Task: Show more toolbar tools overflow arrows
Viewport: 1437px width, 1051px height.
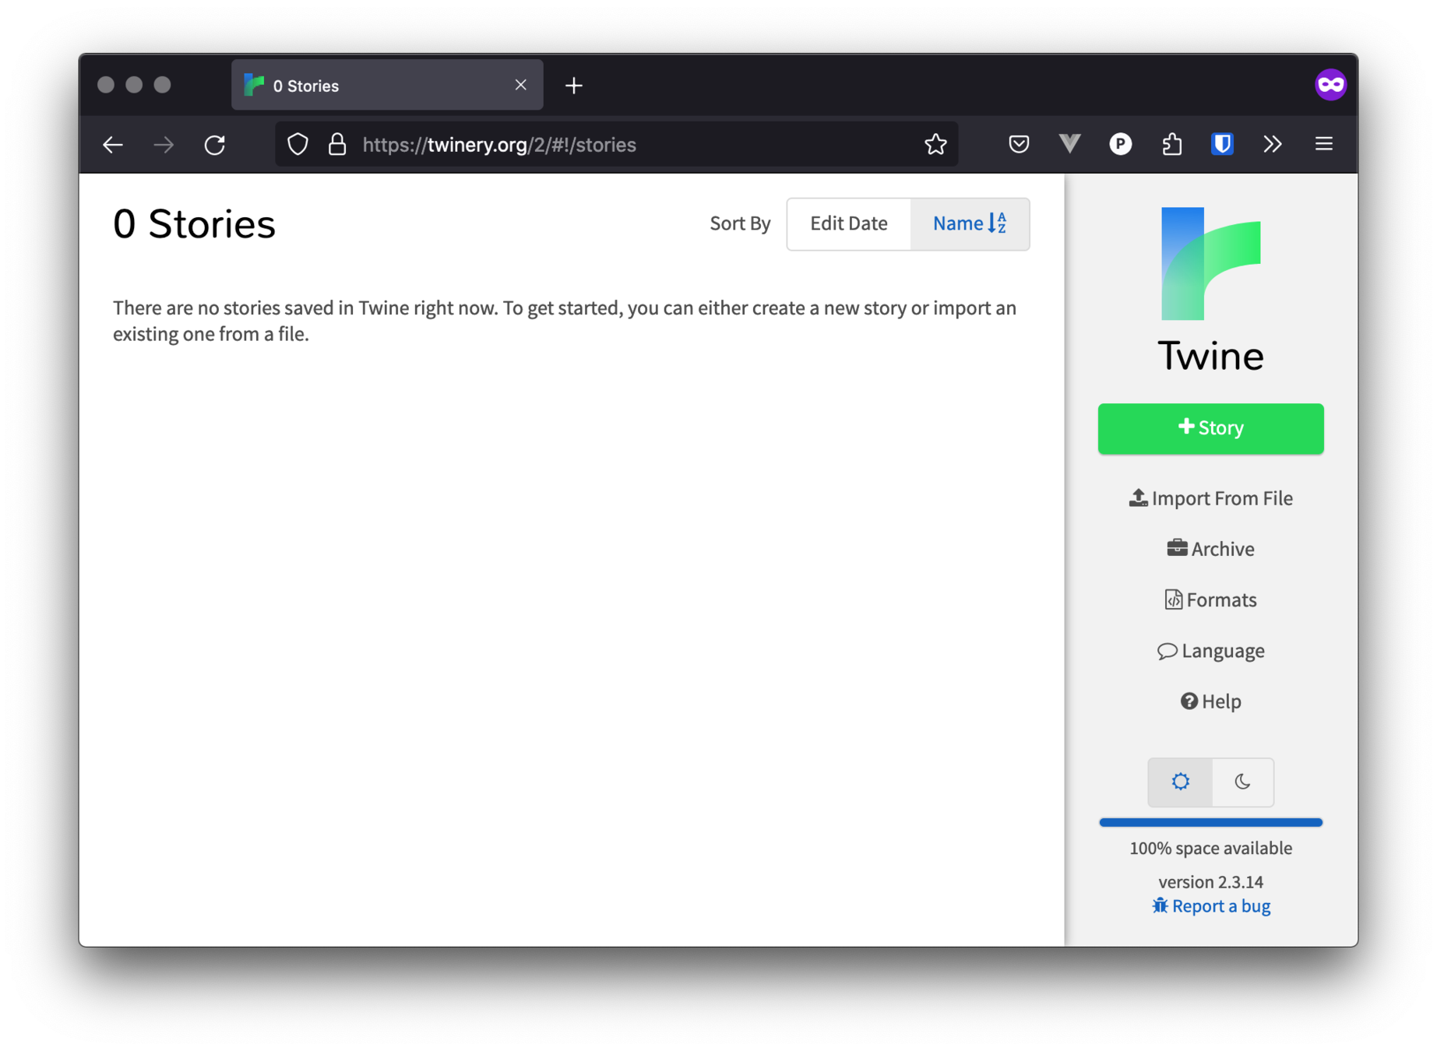Action: click(1273, 144)
